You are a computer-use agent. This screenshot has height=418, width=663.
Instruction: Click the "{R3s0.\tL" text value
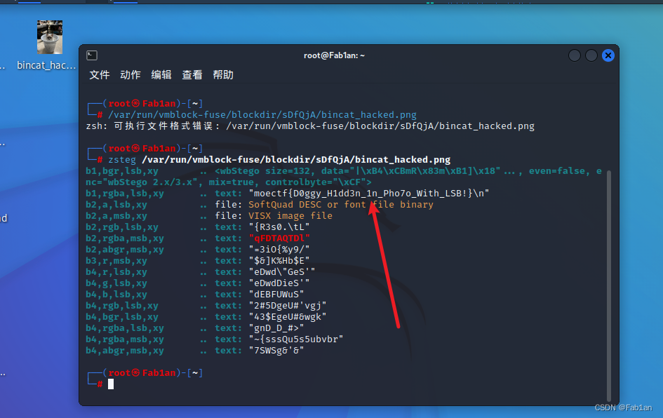tap(279, 227)
